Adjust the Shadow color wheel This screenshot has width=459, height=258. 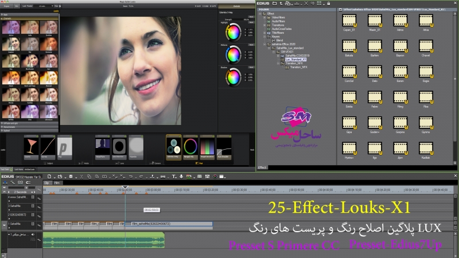(x=234, y=77)
